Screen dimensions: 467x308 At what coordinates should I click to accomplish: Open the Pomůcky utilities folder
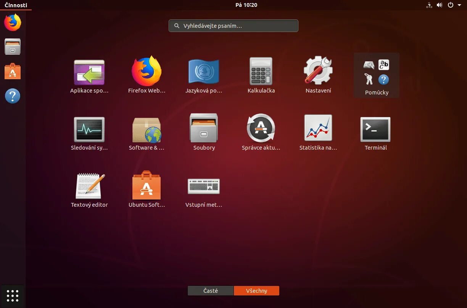(x=376, y=75)
